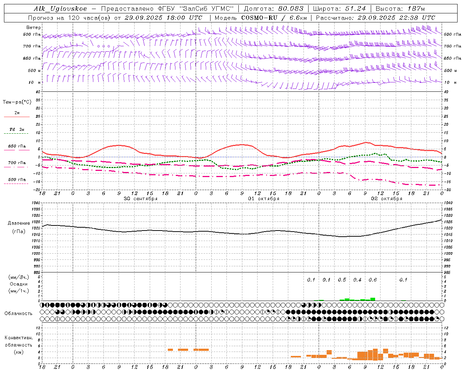
Task: Click the (км) unit under convective cloud label
Action: [18, 352]
